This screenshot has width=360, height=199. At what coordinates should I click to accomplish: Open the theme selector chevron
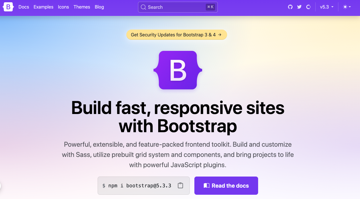click(x=350, y=7)
